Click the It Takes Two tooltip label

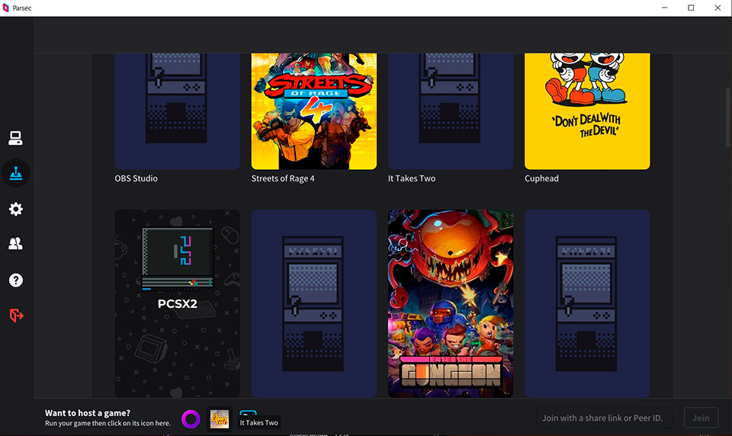(259, 422)
